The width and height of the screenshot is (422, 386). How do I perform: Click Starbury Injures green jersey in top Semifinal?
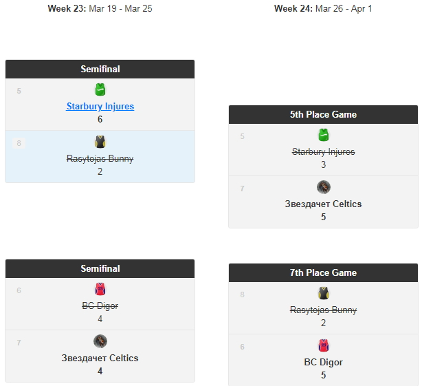pos(100,90)
